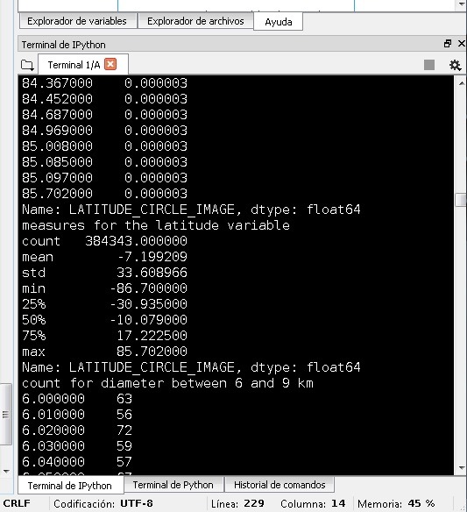Click the Terminal de IPython pane title
Viewport: 467px width, 512px height.
tap(64, 45)
